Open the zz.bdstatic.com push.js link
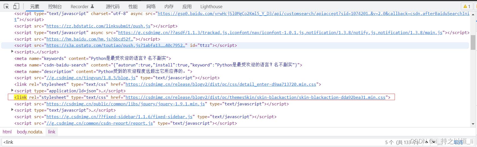The height and width of the screenshot is (147, 477). (98, 26)
